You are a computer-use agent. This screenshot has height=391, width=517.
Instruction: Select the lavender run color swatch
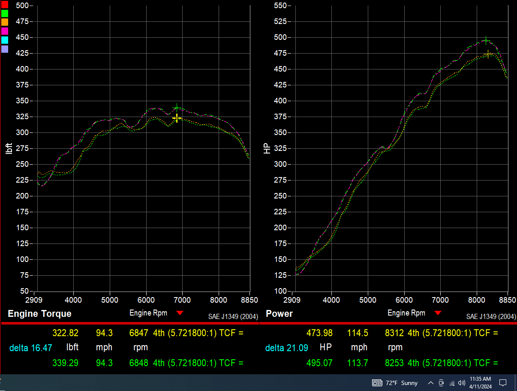[5, 49]
